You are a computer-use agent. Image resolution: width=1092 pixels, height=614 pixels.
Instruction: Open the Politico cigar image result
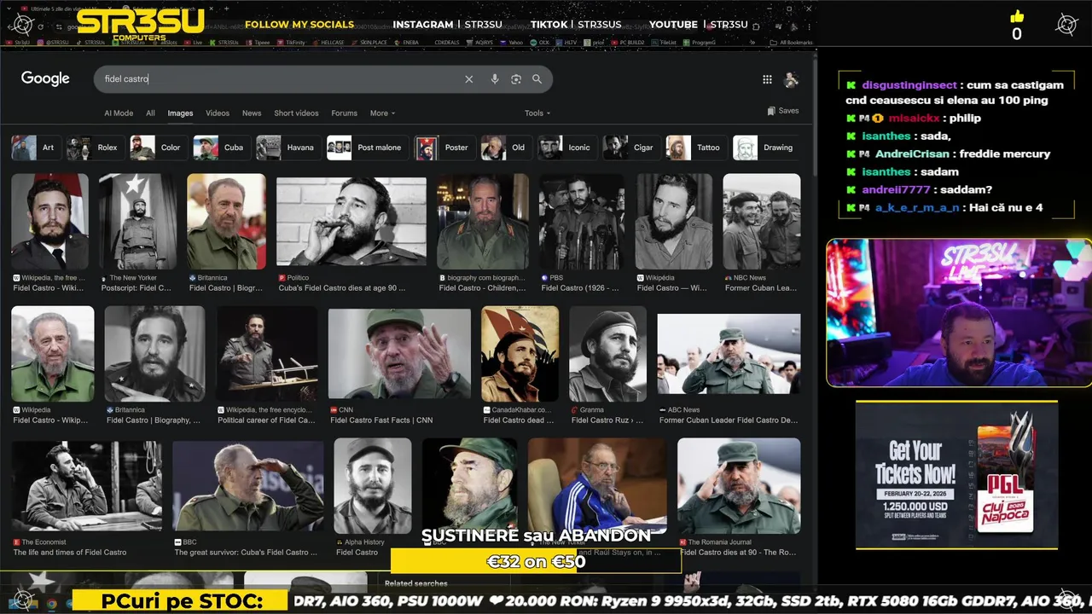click(x=351, y=223)
